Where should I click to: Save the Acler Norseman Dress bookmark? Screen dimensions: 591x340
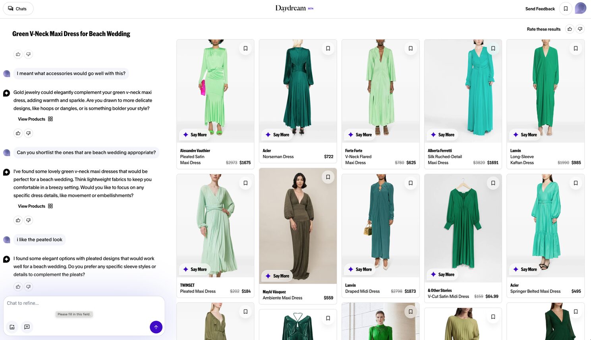(x=328, y=48)
